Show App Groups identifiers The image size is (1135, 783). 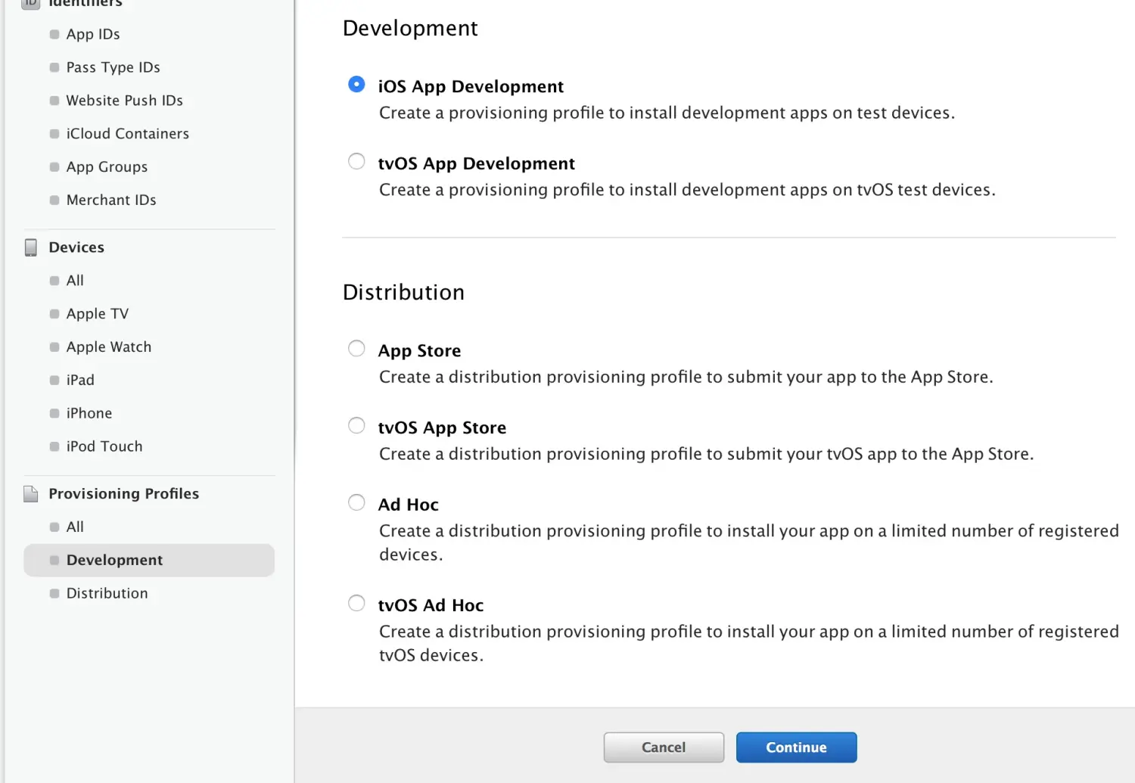pos(107,167)
